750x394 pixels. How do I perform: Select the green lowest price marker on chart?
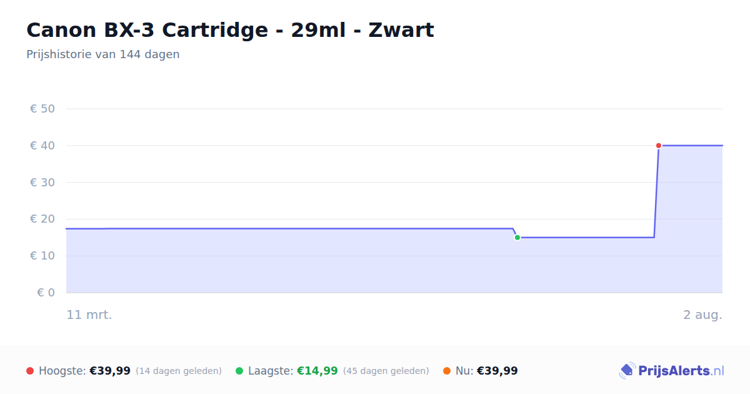(517, 238)
